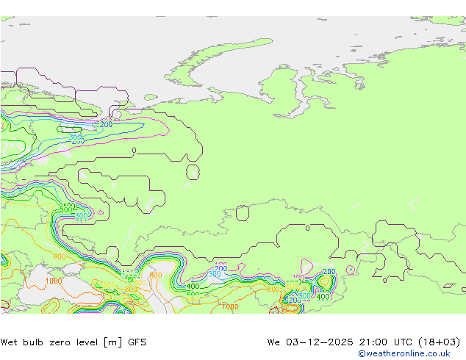Select the forecast date 'We 03-12-2025 21:00 UTC (18+03)'
The image size is (466, 360).
point(364,342)
